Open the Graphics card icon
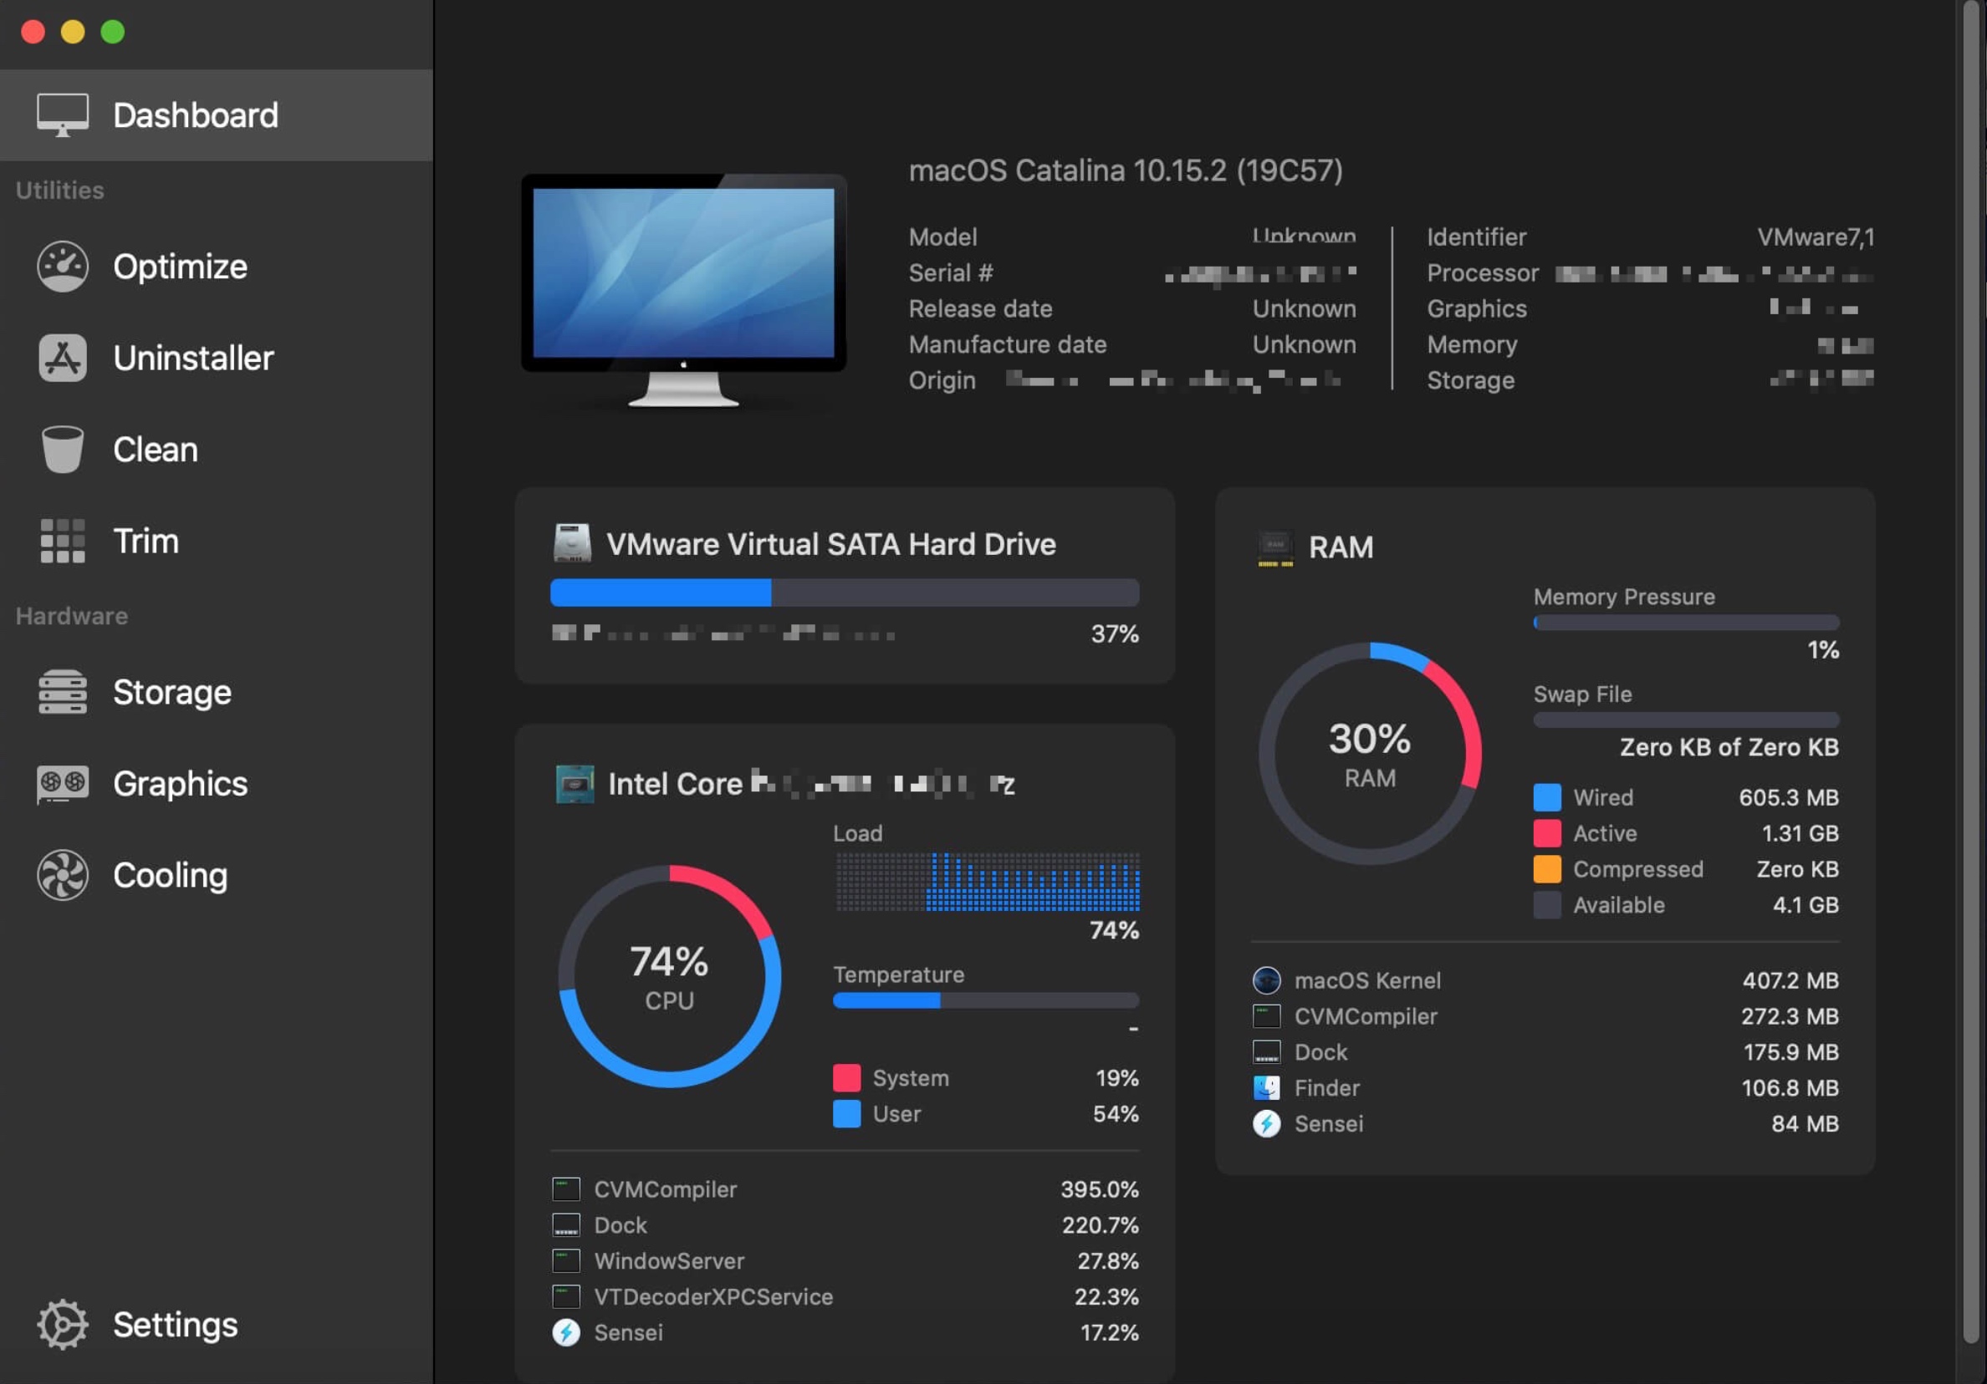 point(63,784)
